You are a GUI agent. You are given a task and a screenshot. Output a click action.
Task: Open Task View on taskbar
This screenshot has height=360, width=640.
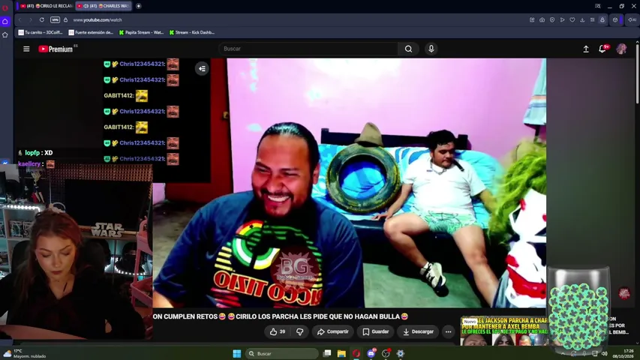tap(327, 353)
